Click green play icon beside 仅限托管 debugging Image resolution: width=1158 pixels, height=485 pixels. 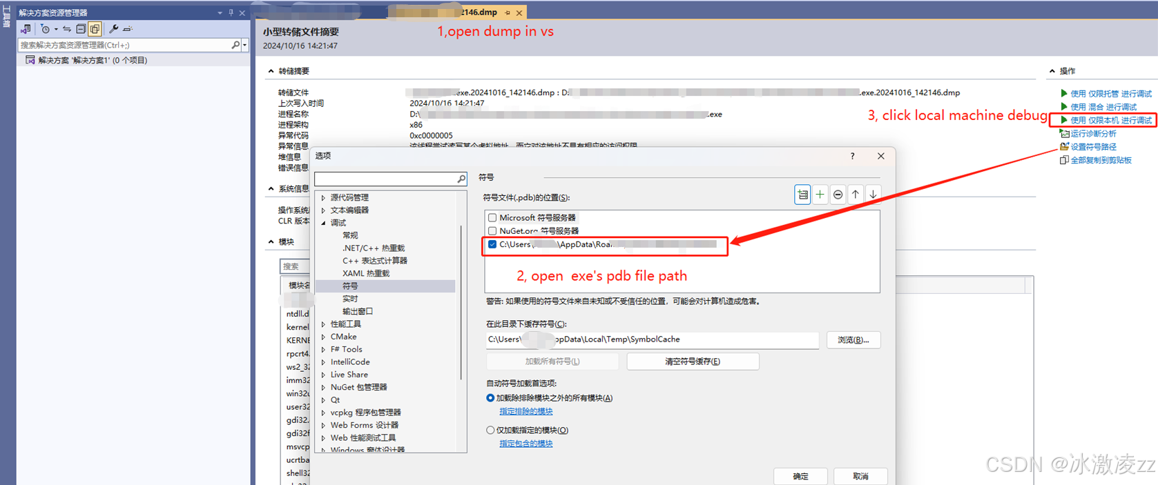coord(1064,93)
